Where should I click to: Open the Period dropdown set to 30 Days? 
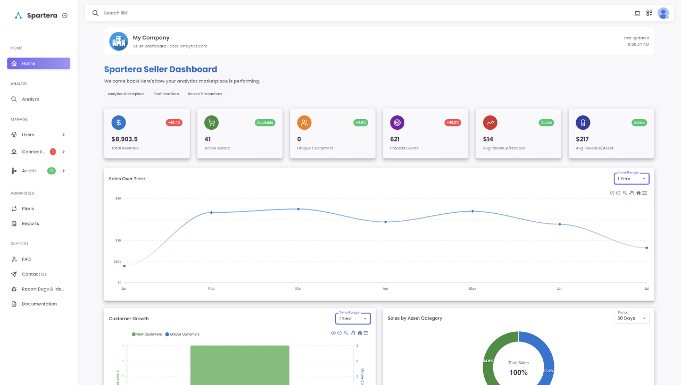tap(632, 317)
